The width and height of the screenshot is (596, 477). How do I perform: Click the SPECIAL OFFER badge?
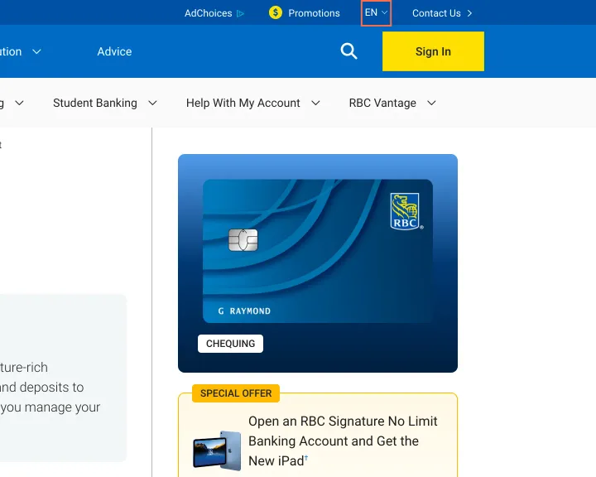[236, 393]
